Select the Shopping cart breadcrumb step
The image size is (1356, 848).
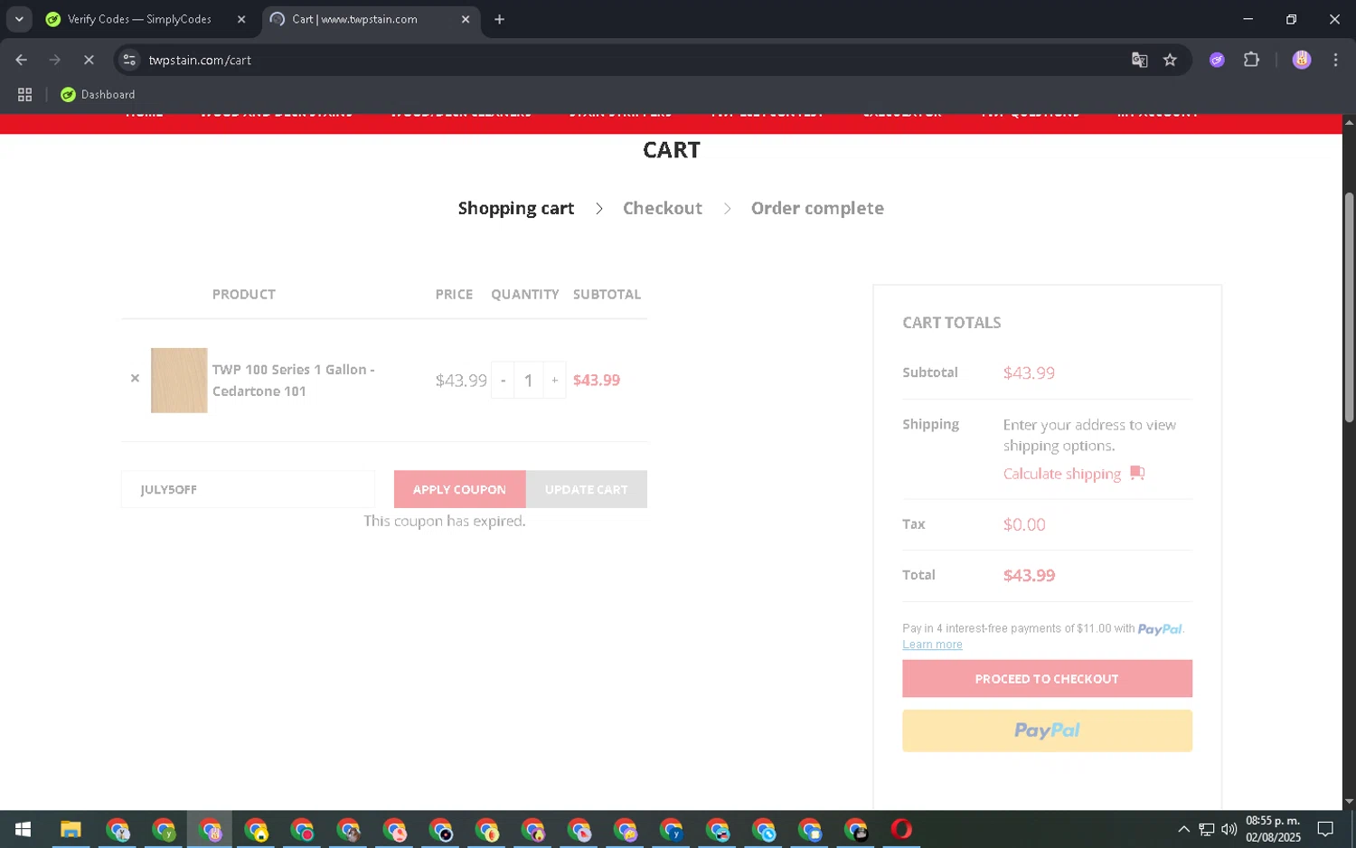pos(516,208)
